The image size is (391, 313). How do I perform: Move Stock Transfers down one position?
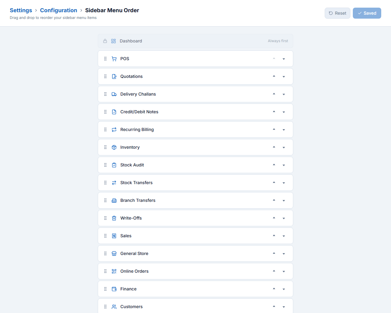[284, 183]
